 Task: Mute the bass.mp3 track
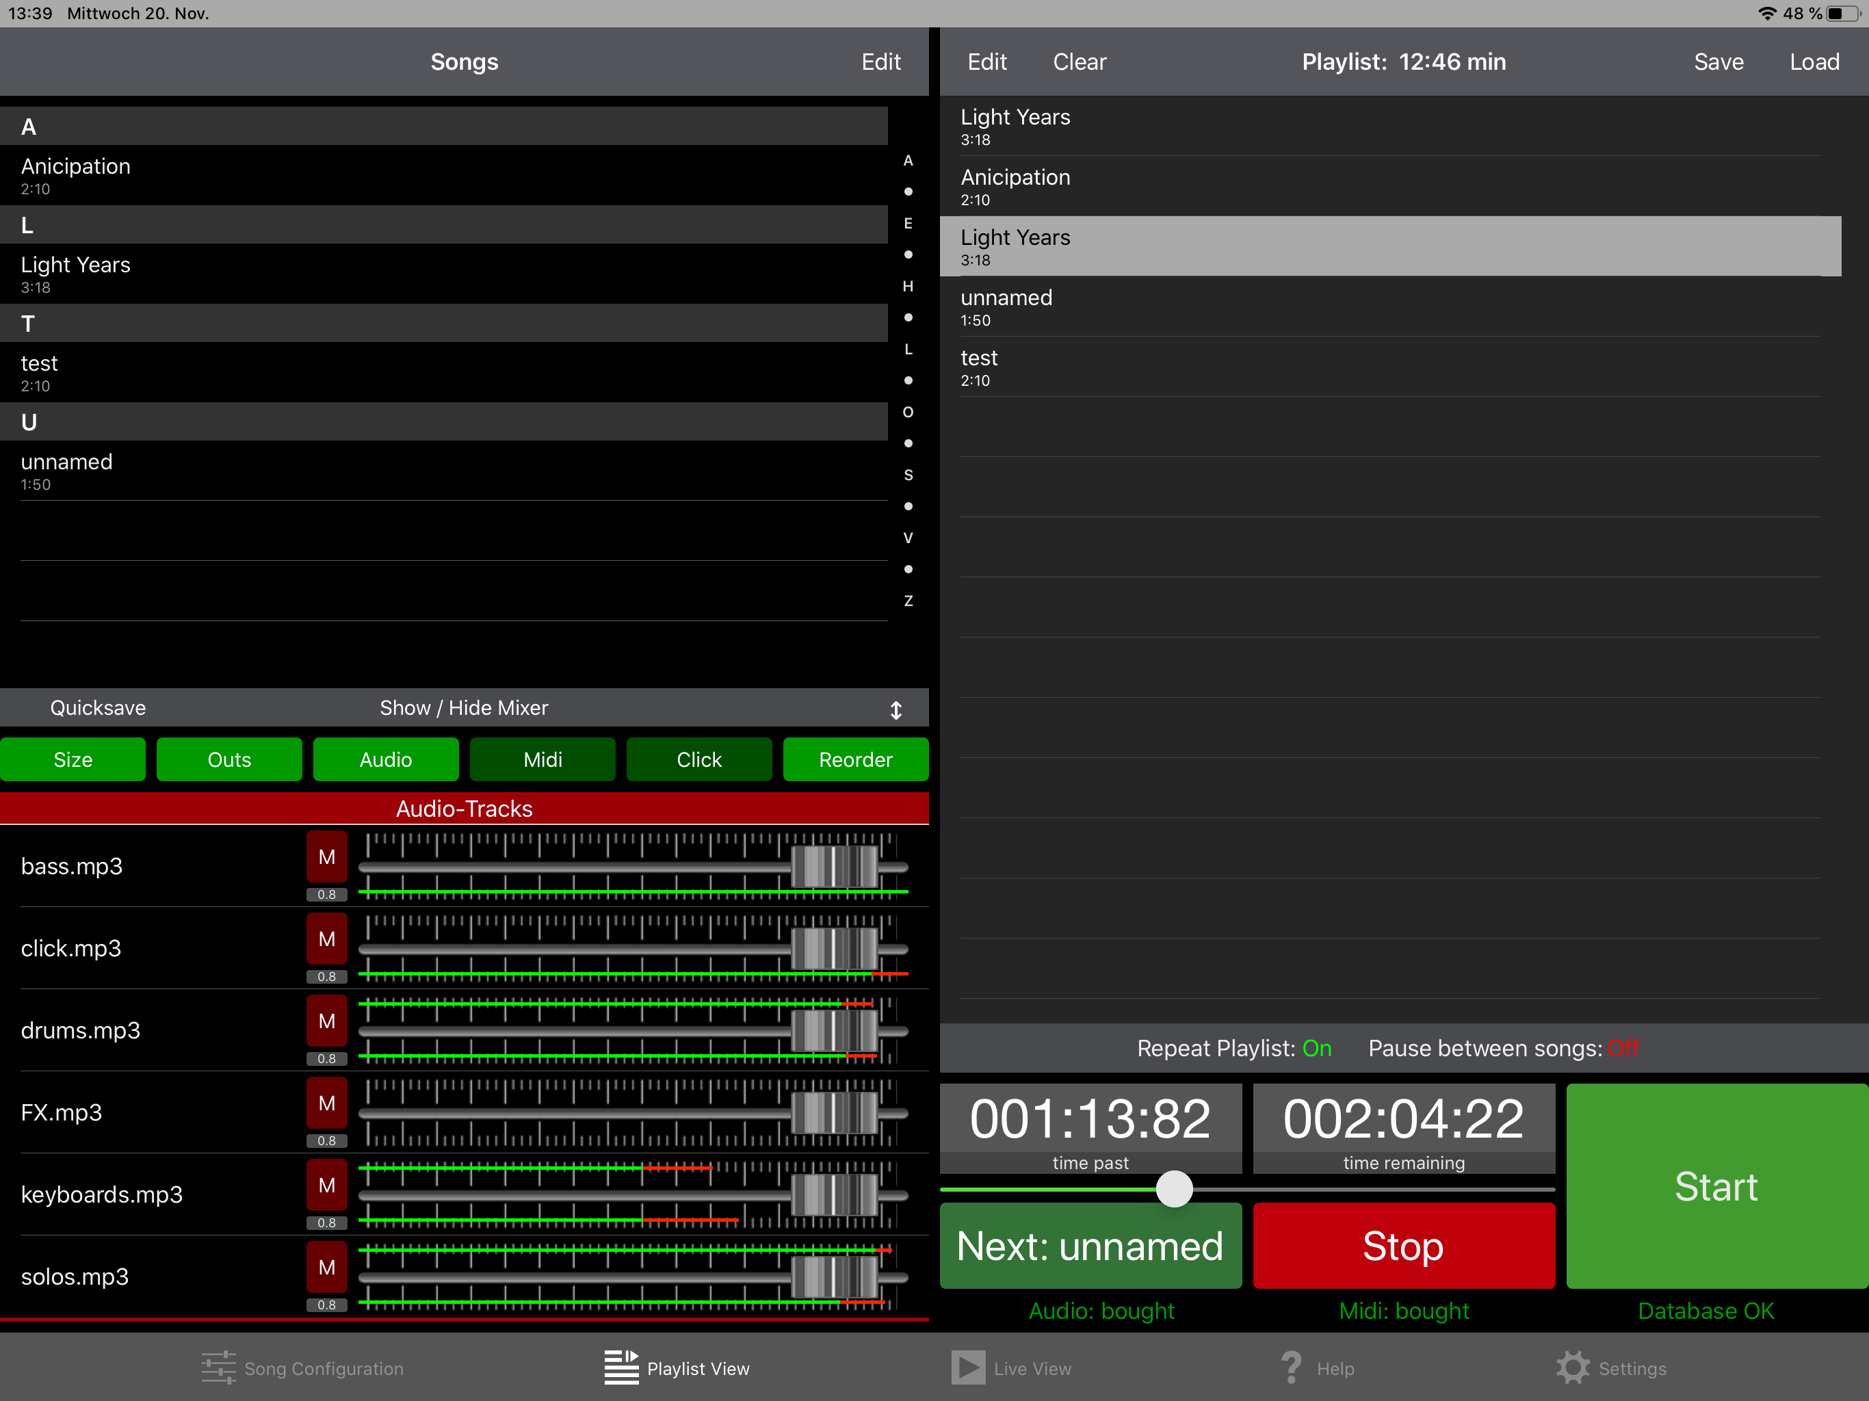click(x=327, y=858)
